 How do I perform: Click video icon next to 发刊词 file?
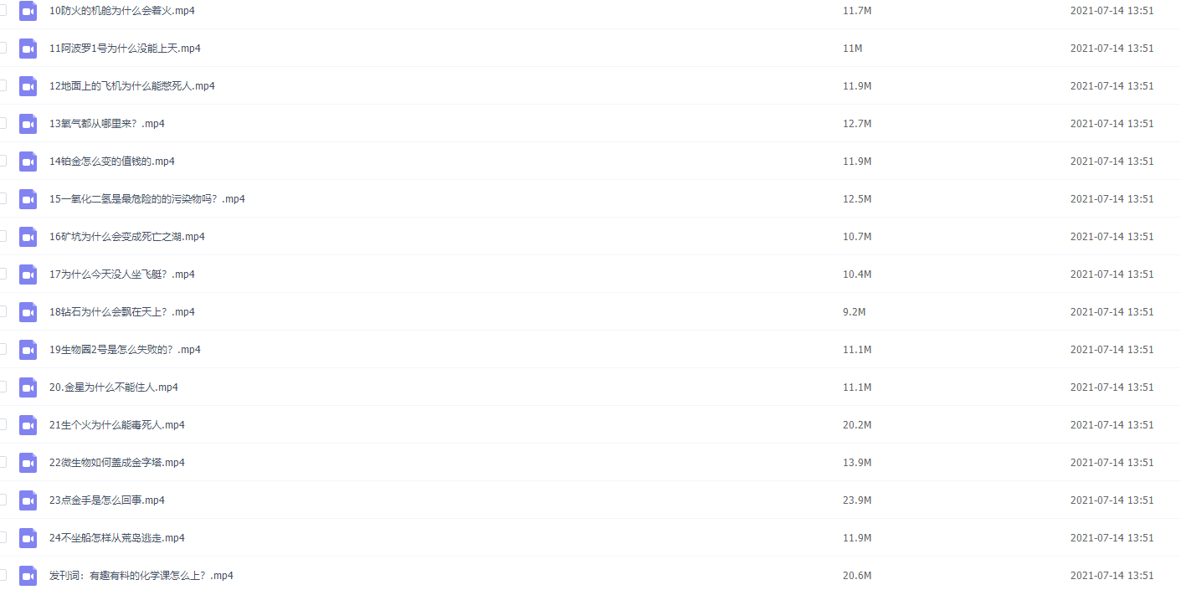click(x=28, y=576)
